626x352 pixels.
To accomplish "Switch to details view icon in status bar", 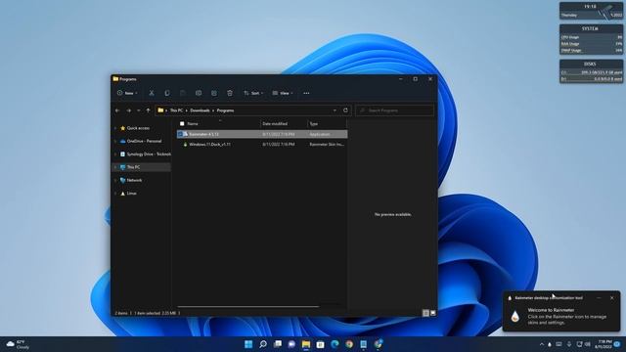I will (425, 313).
